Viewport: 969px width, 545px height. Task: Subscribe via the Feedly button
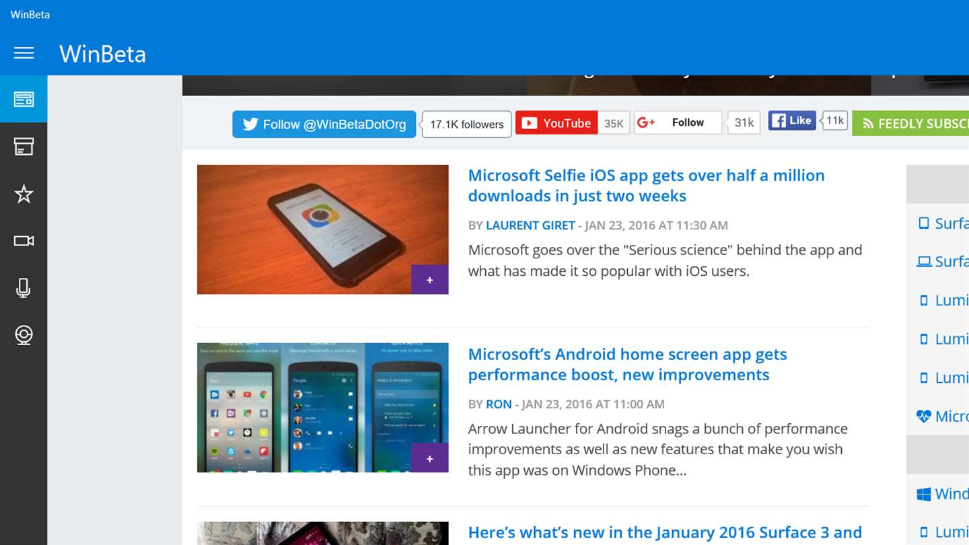pos(910,124)
